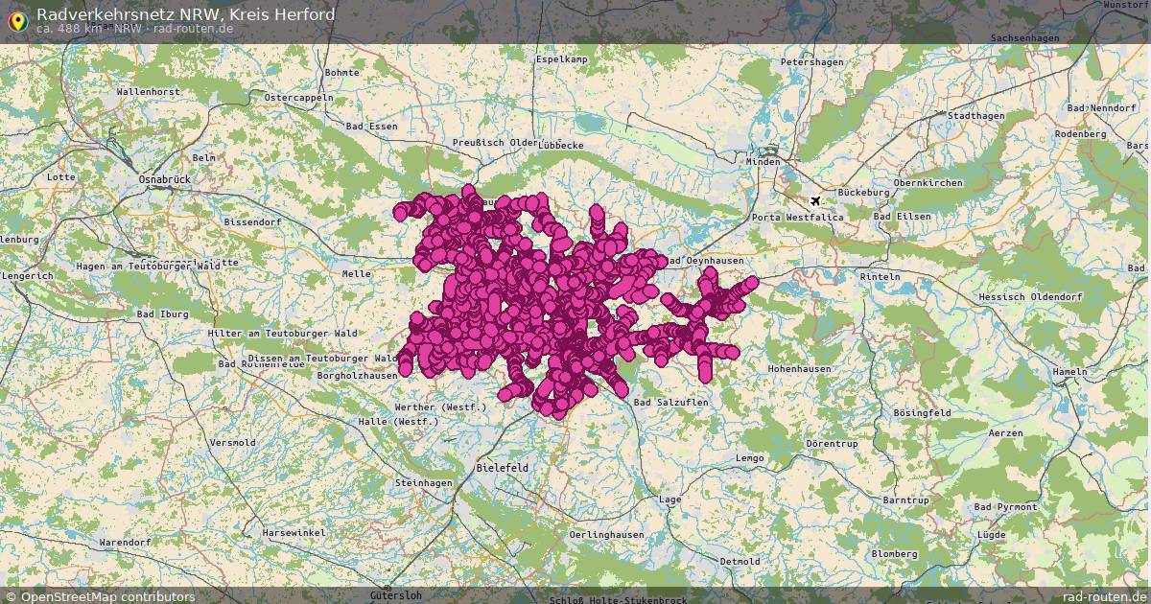
Task: Click the Minden city label
Action: click(763, 163)
